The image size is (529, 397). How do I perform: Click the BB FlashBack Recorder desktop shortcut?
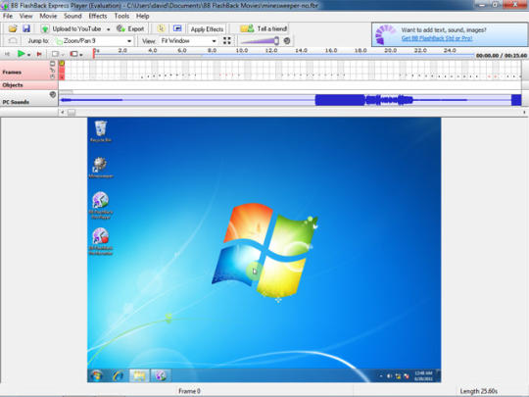(x=101, y=241)
